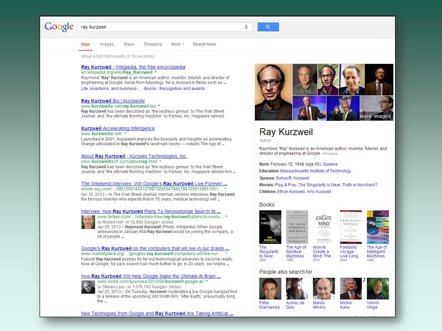442x331 pixels.
Task: Expand arrow beside www.wired.com URL
Action: point(207,281)
